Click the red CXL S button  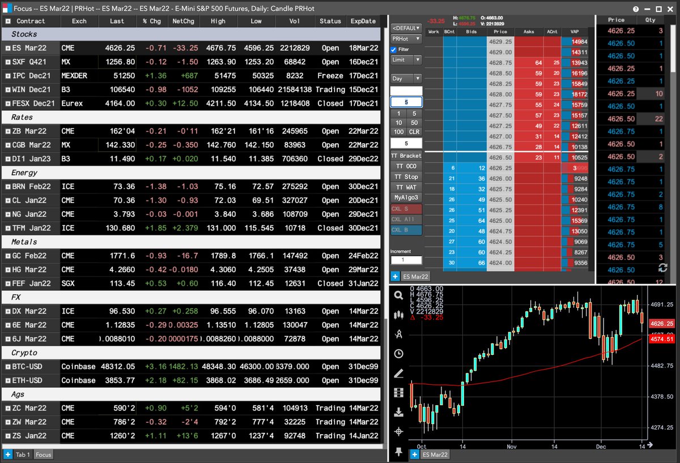click(406, 209)
